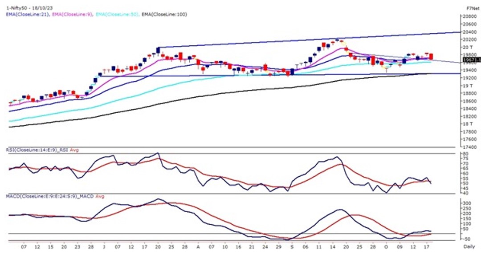Click the 21 date label on date axis
489x258 pixels.
tap(252, 247)
